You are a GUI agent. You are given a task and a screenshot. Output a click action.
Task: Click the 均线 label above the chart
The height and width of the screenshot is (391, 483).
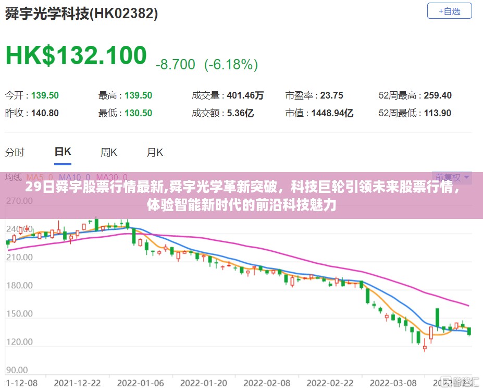[14, 177]
